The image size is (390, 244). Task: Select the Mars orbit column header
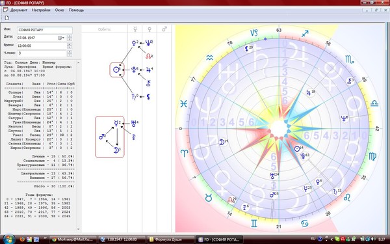pos(164,29)
